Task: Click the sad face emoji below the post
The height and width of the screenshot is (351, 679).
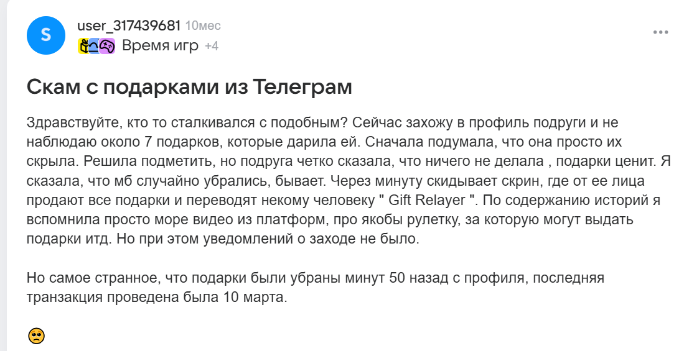Action: 36,336
